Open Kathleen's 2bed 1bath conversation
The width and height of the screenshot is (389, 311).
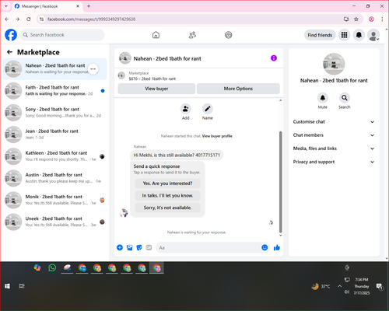(54, 156)
